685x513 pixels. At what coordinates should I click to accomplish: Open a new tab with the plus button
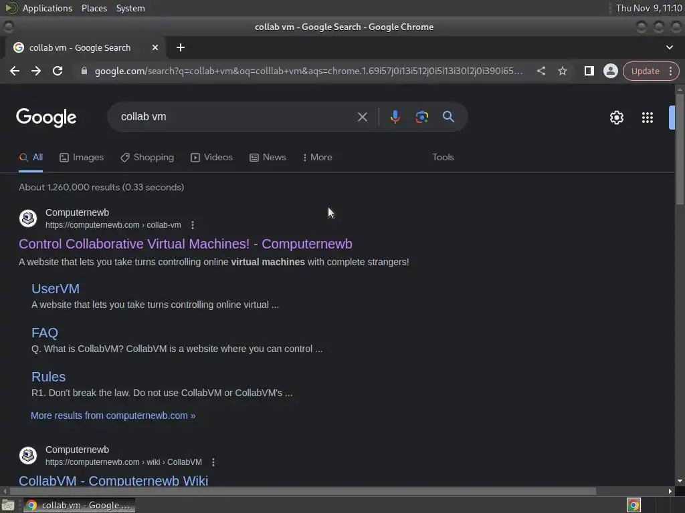(181, 47)
